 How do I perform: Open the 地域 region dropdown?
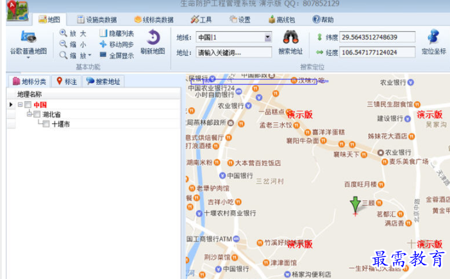(x=267, y=37)
